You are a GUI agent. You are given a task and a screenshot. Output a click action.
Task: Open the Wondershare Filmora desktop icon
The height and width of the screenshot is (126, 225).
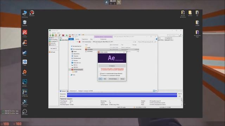tap(25, 103)
